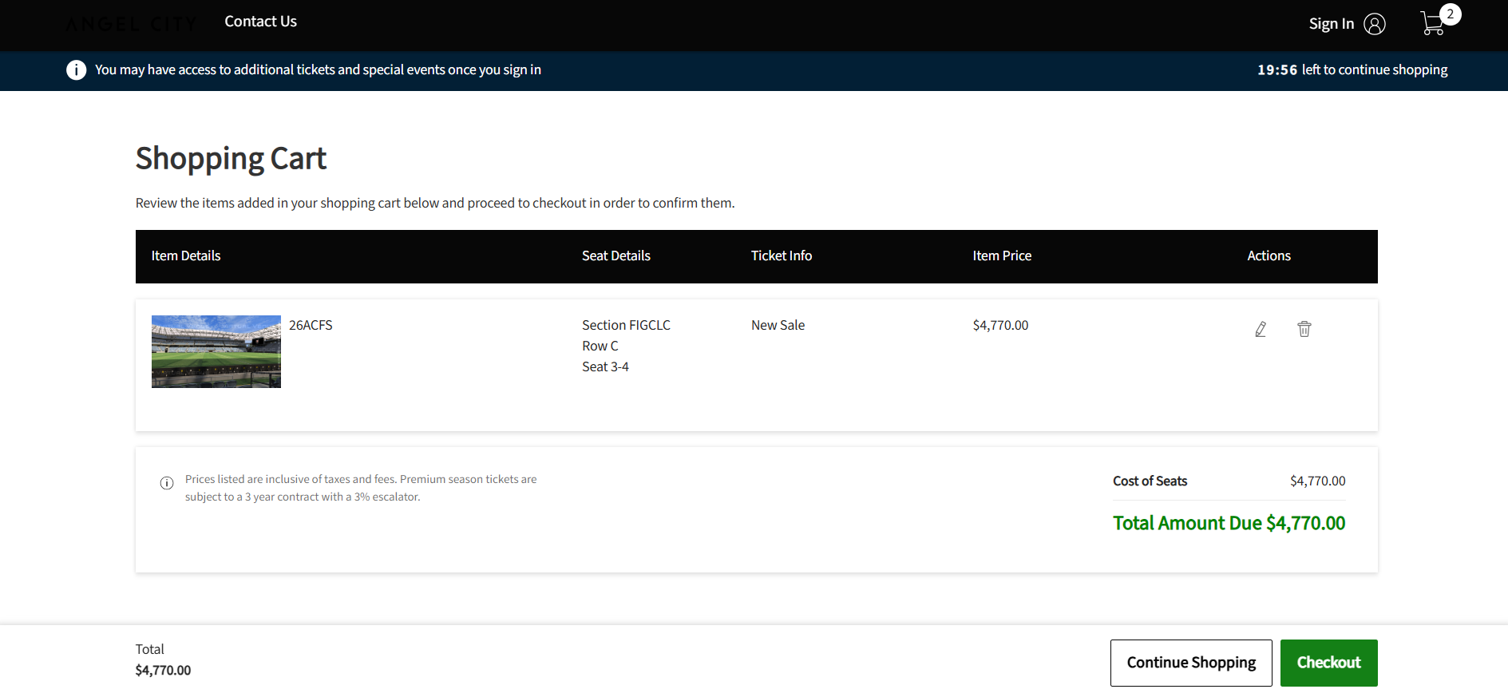Click the Item Details column header
This screenshot has height=697, width=1508.
[186, 255]
